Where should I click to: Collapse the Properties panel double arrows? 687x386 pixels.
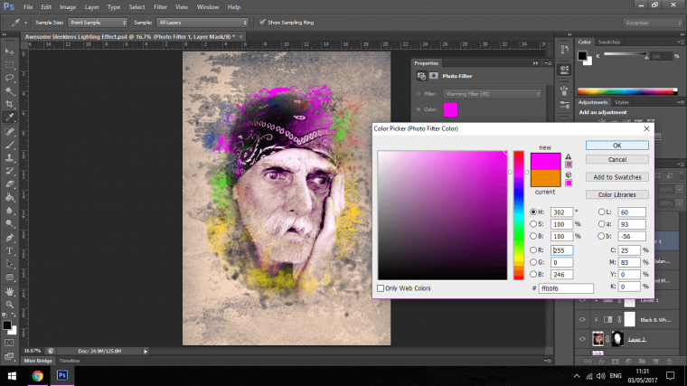tap(535, 63)
